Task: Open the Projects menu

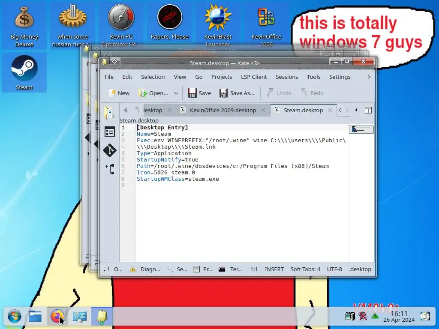Action: click(222, 77)
